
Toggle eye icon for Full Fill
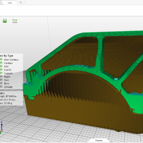(1, 70)
